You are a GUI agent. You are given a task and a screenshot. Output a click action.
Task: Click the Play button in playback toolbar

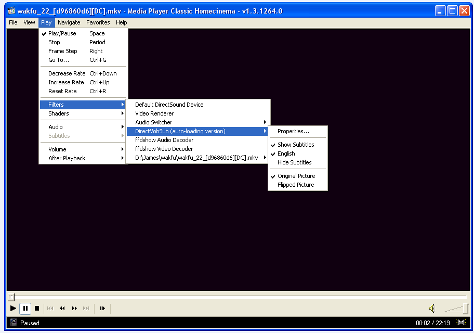(13, 309)
